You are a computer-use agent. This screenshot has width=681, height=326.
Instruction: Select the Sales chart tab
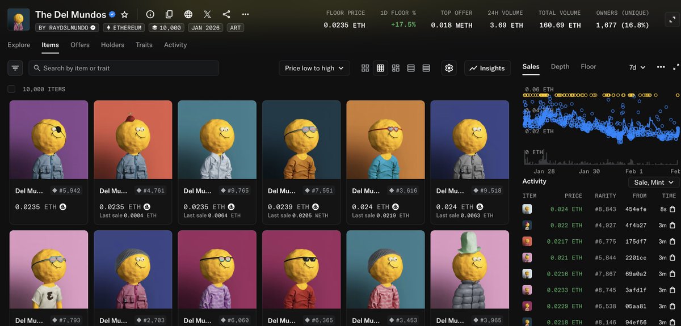[531, 66]
